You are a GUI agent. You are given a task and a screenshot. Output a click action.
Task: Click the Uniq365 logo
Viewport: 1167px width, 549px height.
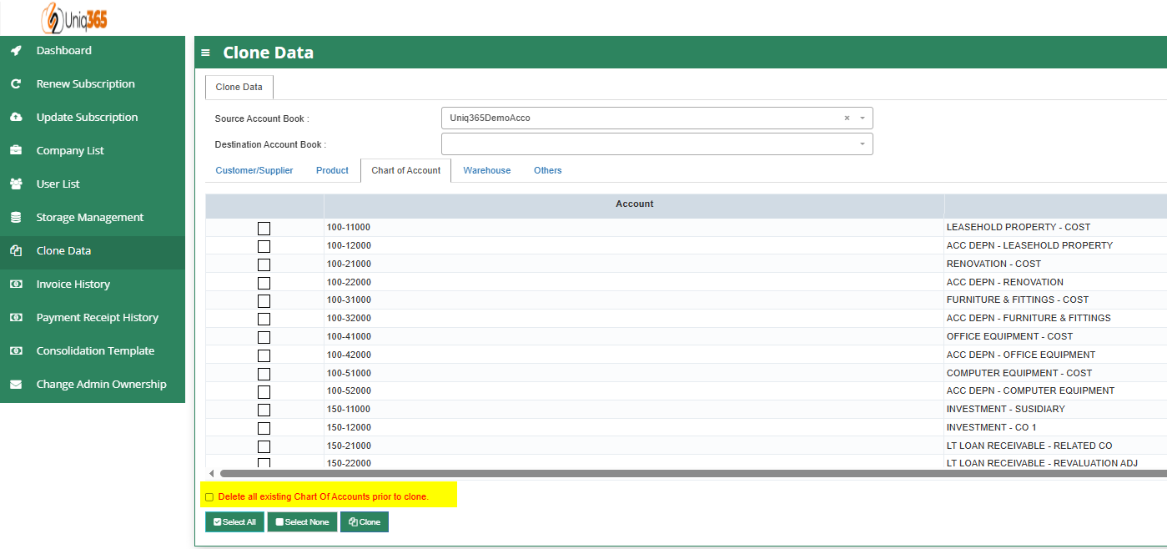[74, 17]
